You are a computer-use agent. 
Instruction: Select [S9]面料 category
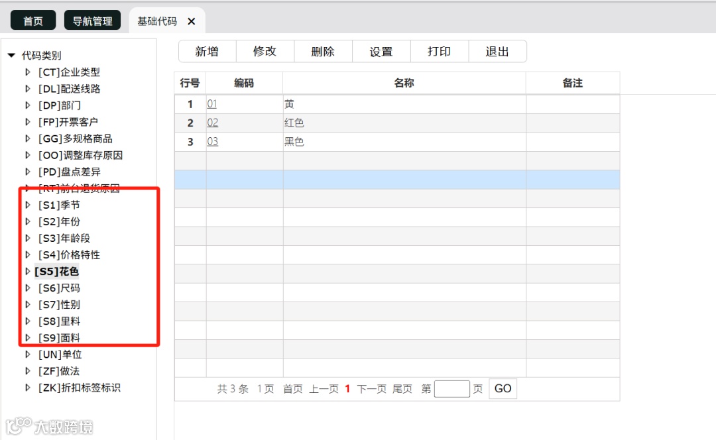point(59,338)
